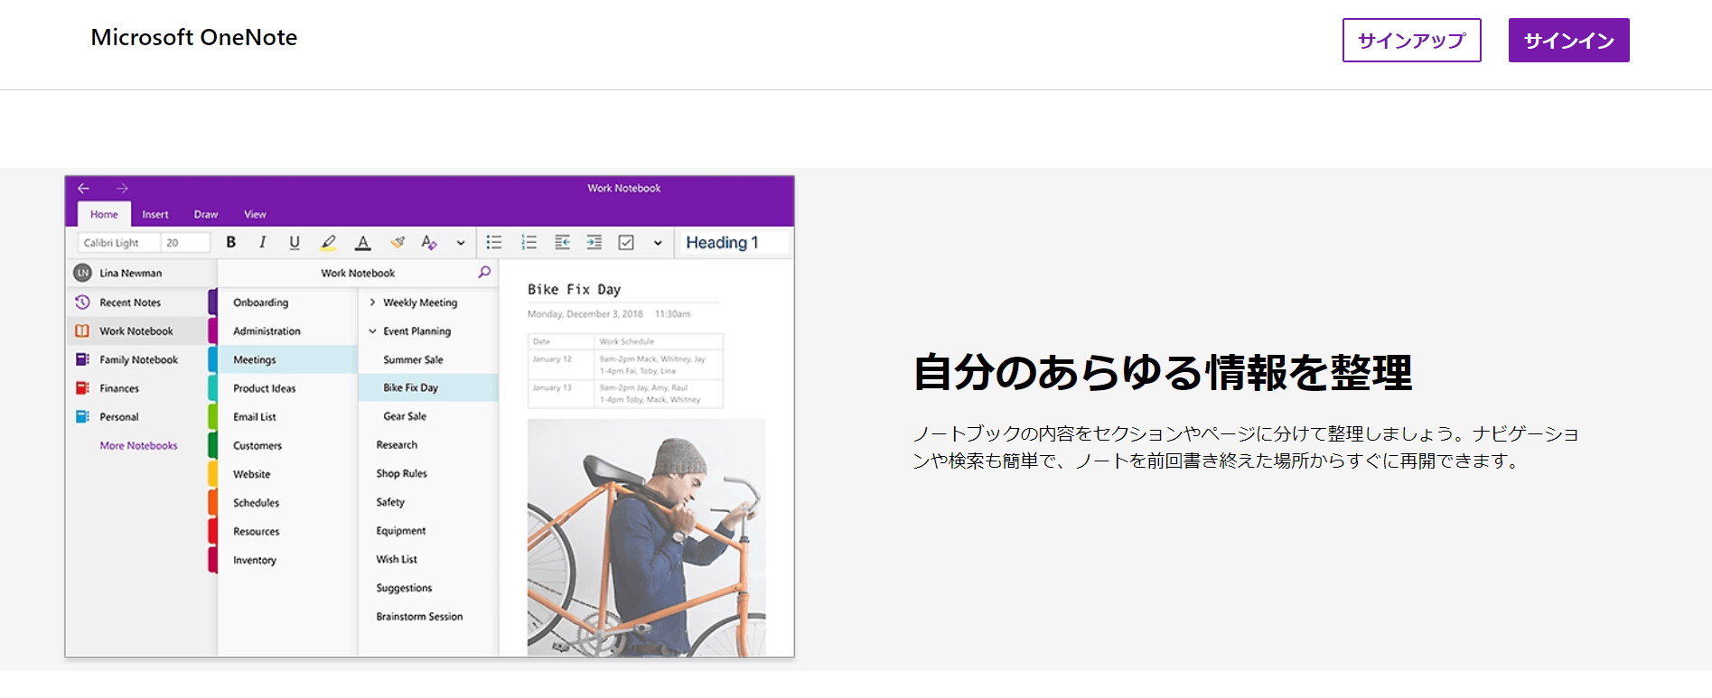Select the text highlighter tool
The width and height of the screenshot is (1712, 698).
tap(329, 242)
